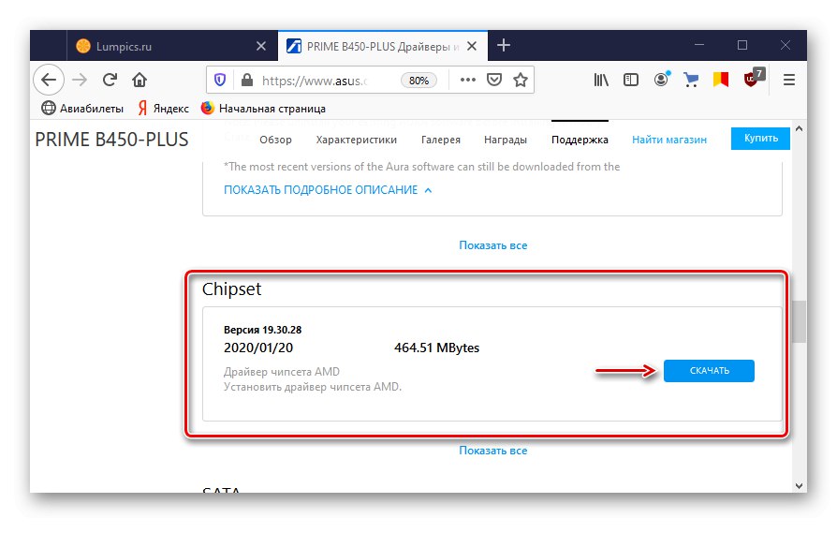This screenshot has width=837, height=533.
Task: Click the 464.51 MBytes file size
Action: (x=436, y=348)
